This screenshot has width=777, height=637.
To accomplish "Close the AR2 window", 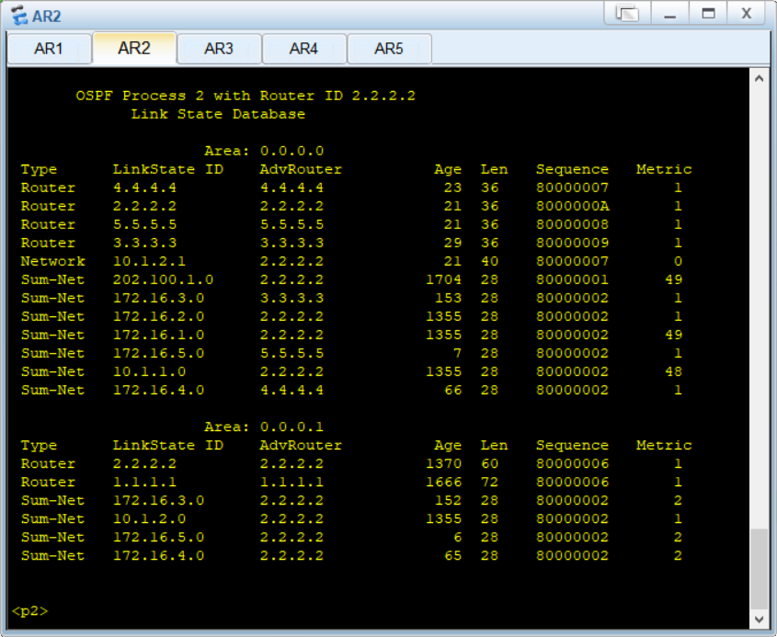I will (x=747, y=14).
